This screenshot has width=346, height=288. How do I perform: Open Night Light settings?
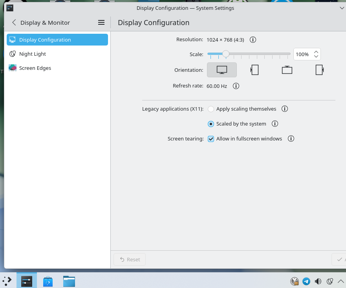coord(57,54)
